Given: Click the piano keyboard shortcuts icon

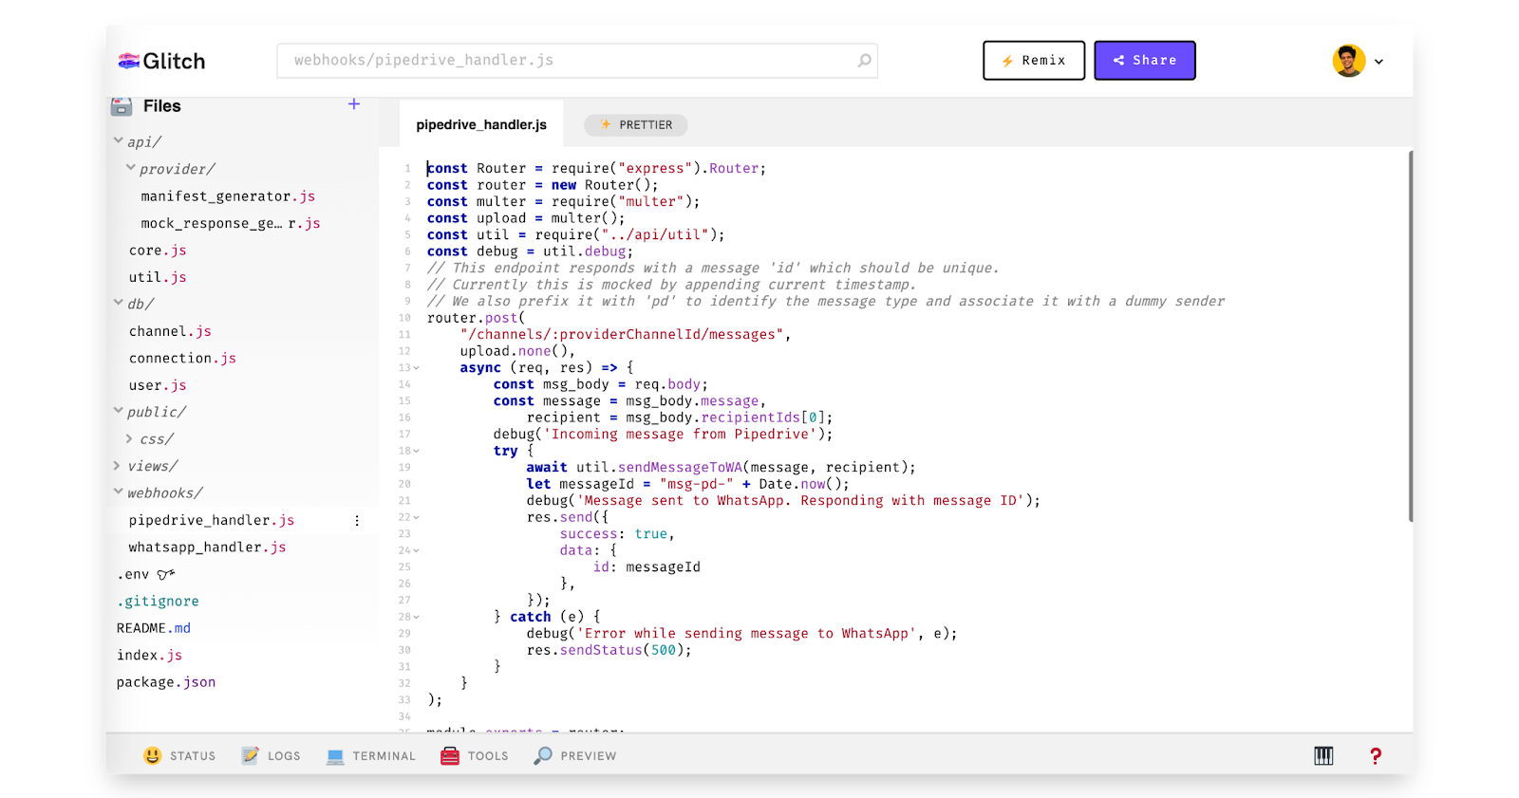Looking at the screenshot, I should 1323,755.
